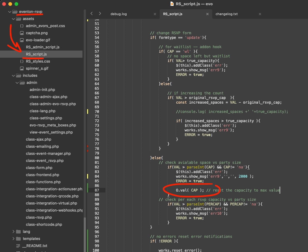Click the macOS yellow minimize window button

point(10,4)
